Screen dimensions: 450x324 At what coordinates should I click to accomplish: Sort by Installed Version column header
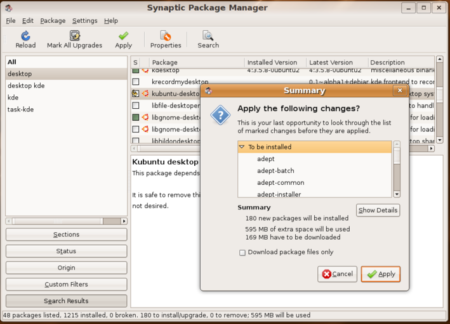tap(275, 63)
